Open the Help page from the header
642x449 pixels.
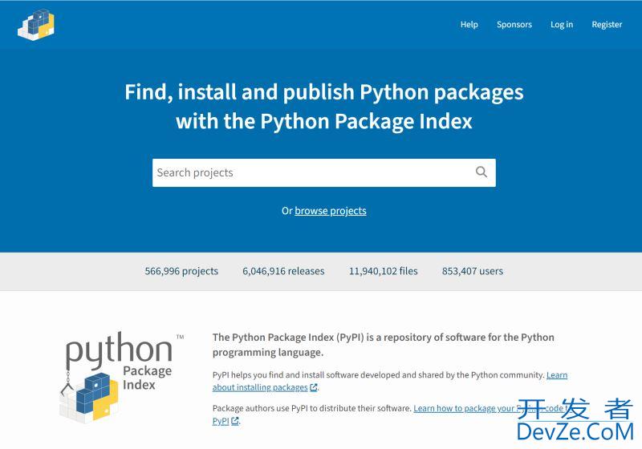click(x=469, y=25)
